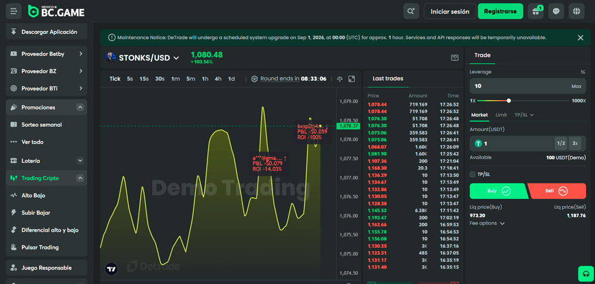Open the trading guide book icon
Viewport: 595px width, 284px height.
click(455, 58)
